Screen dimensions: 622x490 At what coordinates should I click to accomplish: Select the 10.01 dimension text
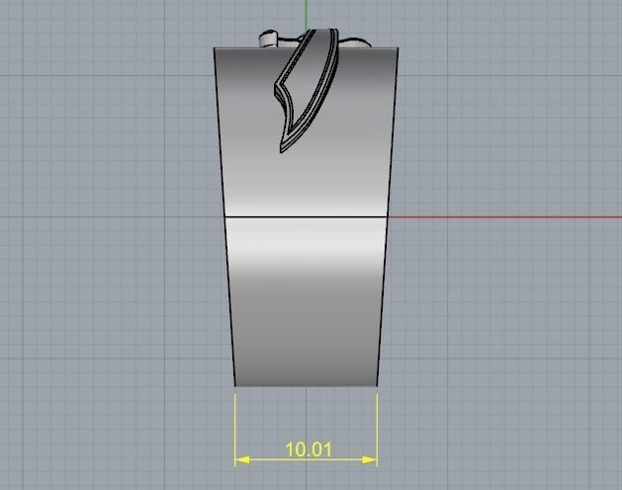point(309,449)
